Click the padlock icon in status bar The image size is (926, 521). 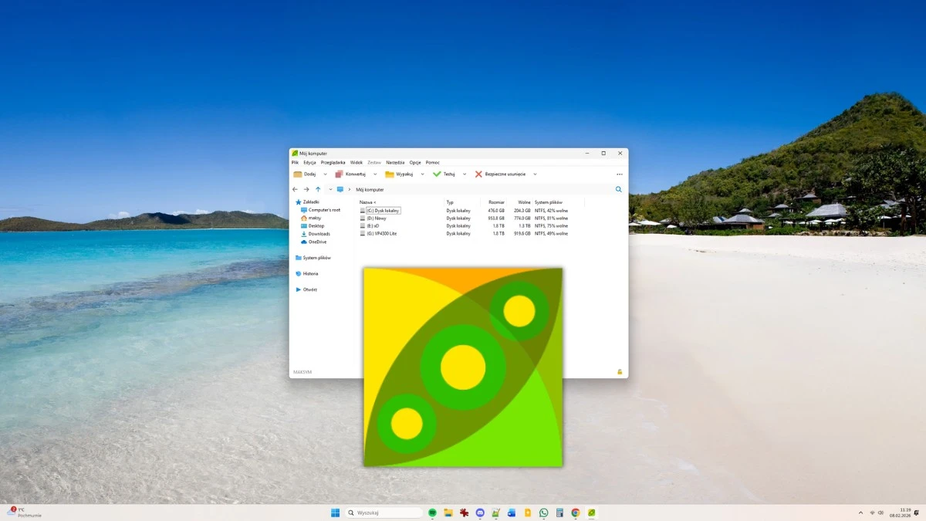pos(620,372)
